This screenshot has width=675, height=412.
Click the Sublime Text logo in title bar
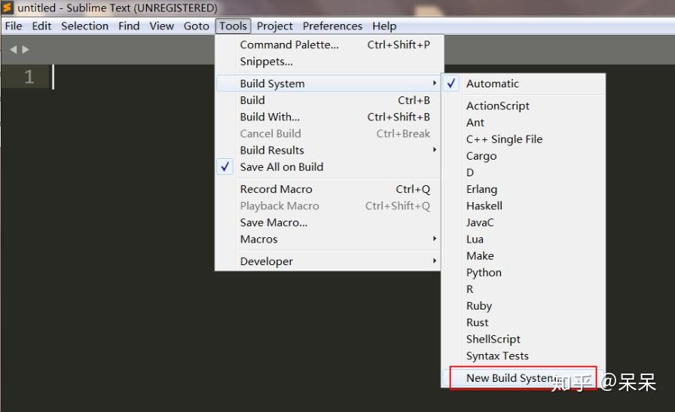click(8, 8)
